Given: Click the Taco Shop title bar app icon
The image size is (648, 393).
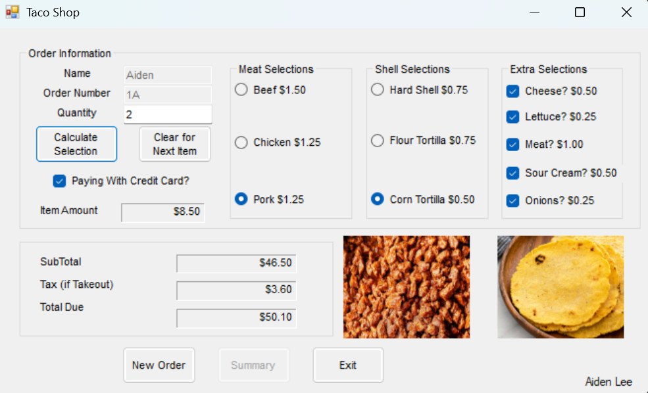Looking at the screenshot, I should (12, 12).
